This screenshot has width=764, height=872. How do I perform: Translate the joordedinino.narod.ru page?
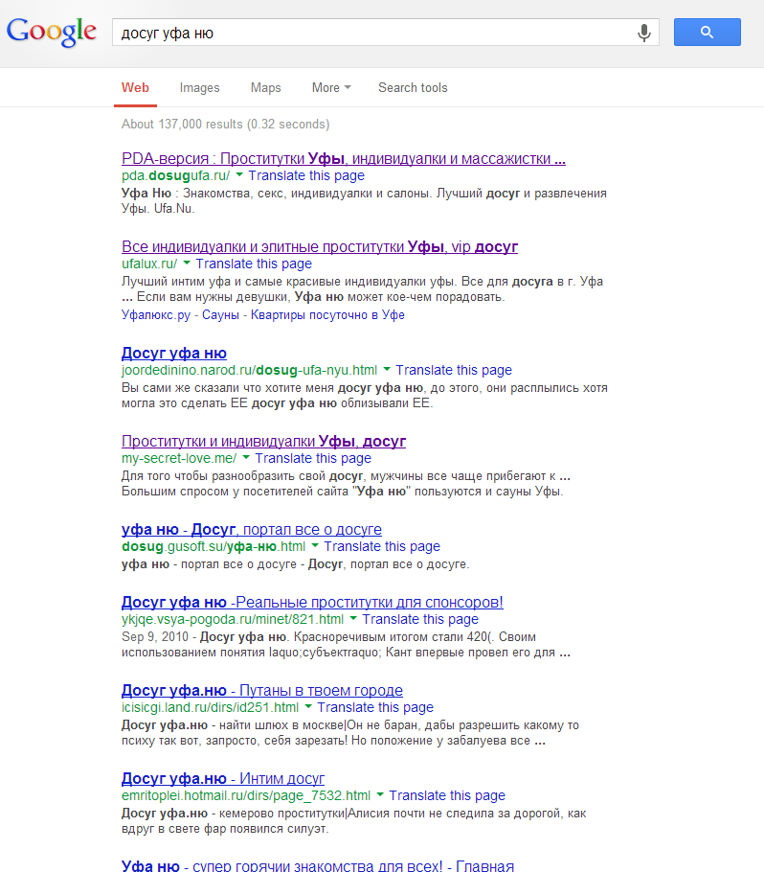point(454,370)
